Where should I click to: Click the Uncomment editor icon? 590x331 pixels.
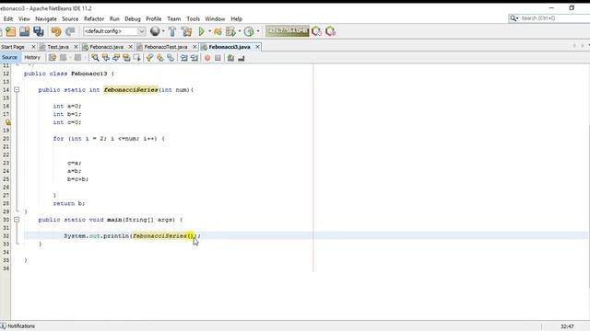pyautogui.click(x=242, y=58)
